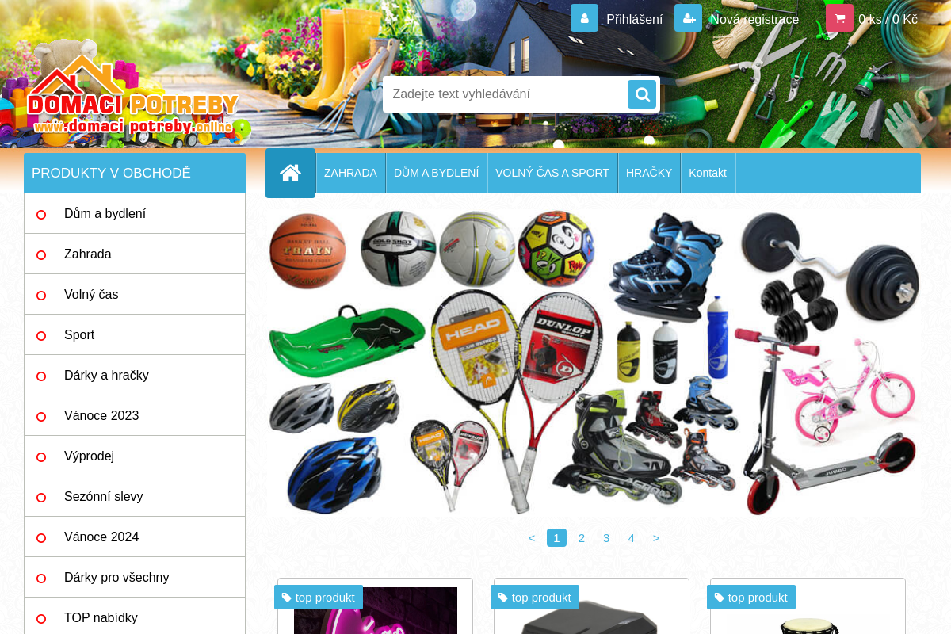Select the radio marker next to Zahrada category
Screen dimensions: 951x634
(41, 254)
